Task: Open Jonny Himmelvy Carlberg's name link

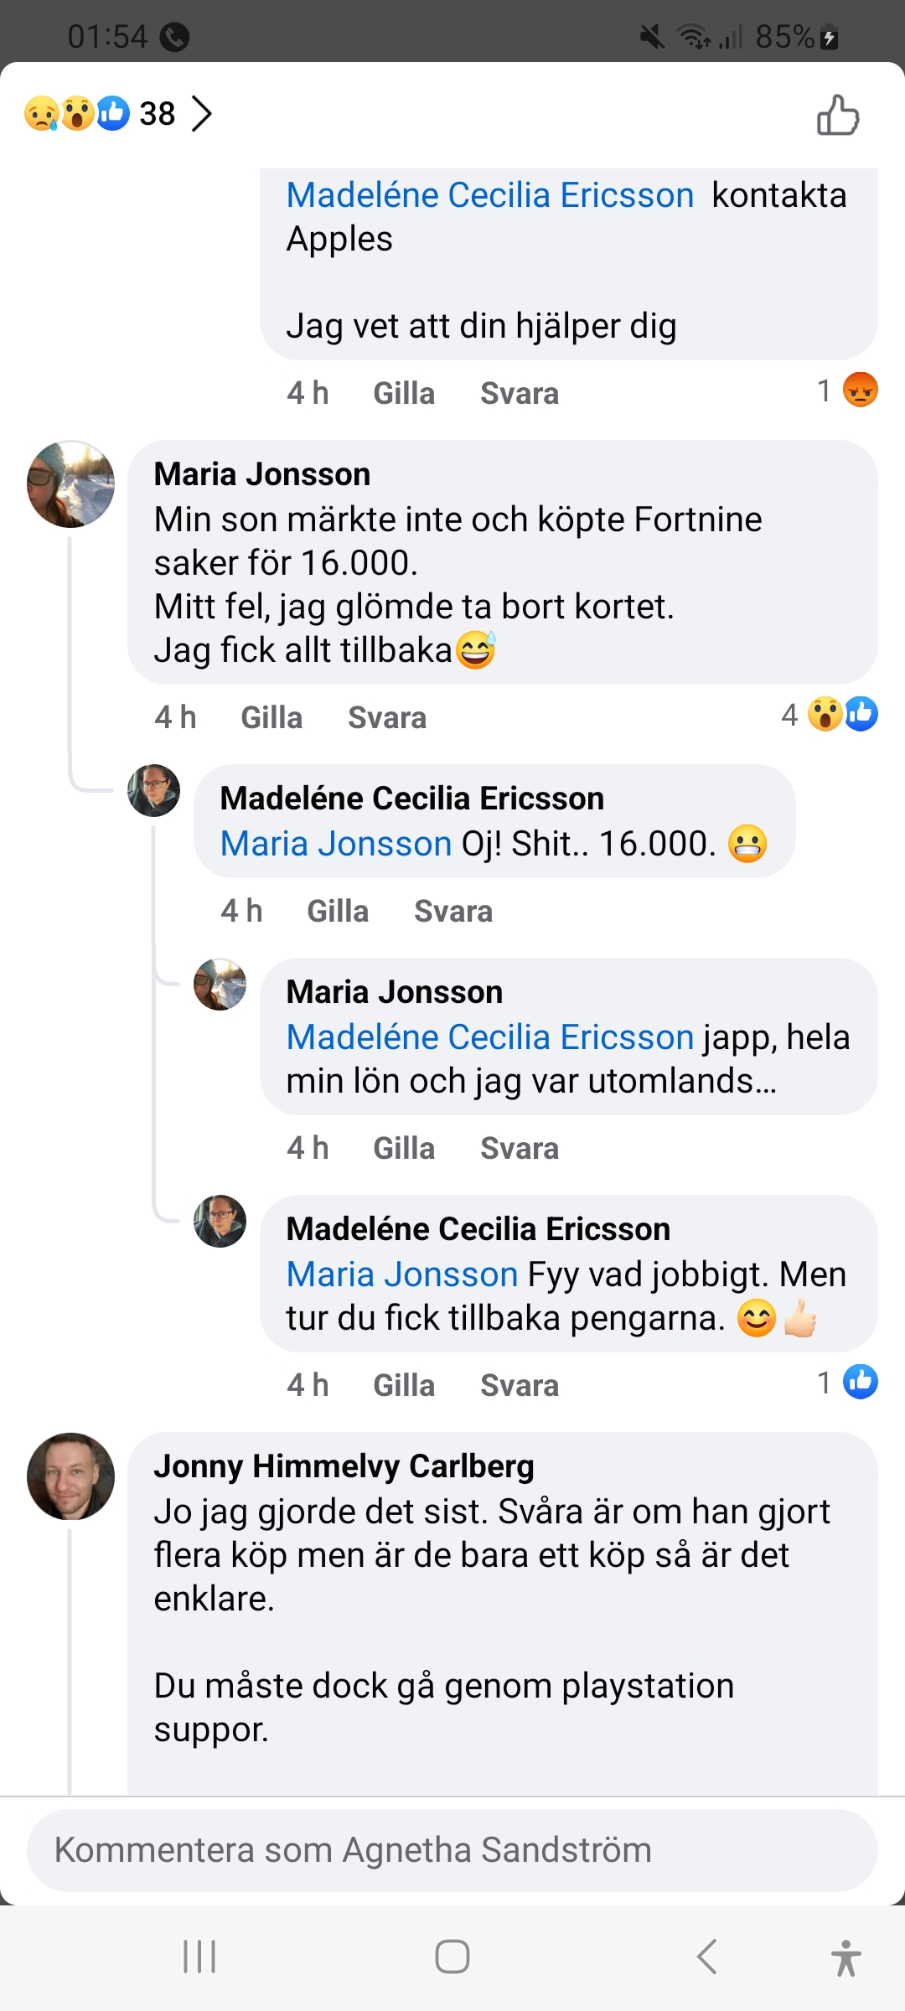Action: pyautogui.click(x=344, y=1466)
